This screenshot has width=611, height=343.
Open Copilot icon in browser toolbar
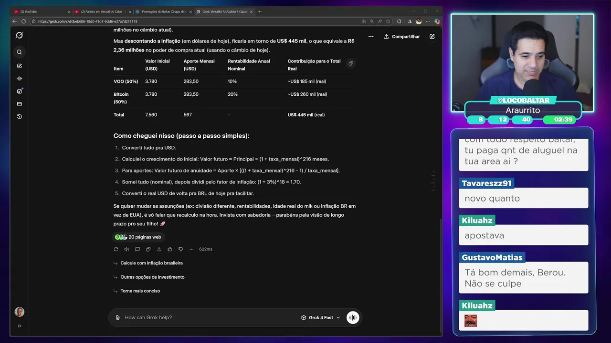point(437,21)
